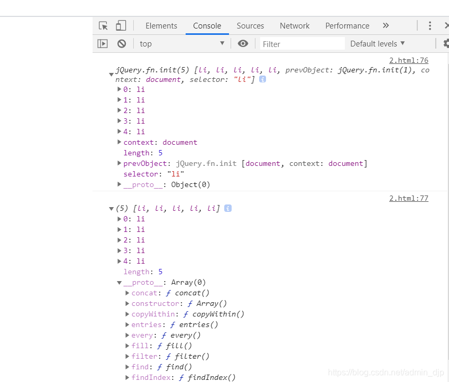The height and width of the screenshot is (382, 449).
Task: Open source link 2.html:76
Action: coord(409,60)
